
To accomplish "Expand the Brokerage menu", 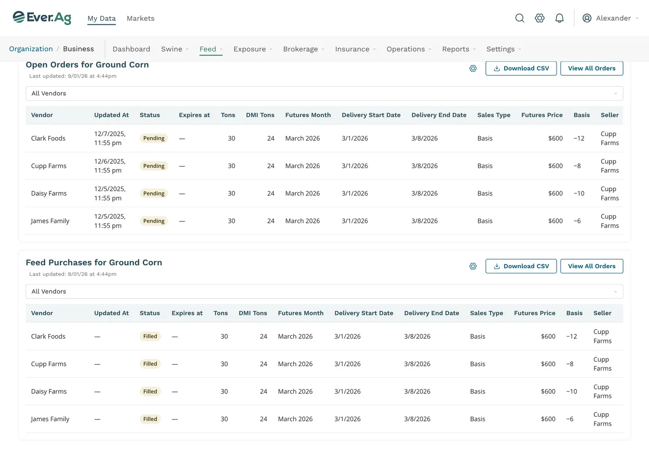I will pyautogui.click(x=304, y=49).
